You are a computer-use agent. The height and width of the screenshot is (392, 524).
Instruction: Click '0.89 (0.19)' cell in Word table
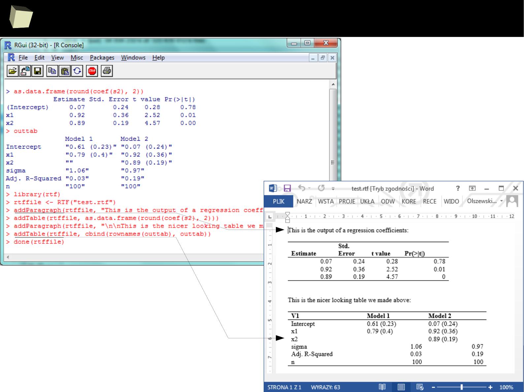point(443,339)
